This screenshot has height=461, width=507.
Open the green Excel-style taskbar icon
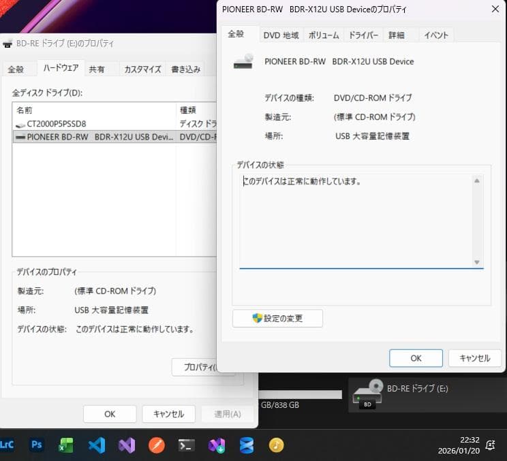tap(66, 445)
